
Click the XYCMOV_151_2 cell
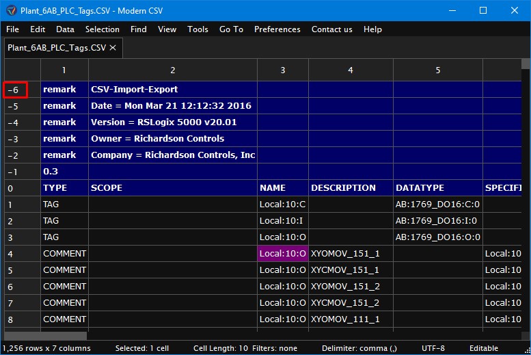pos(351,303)
